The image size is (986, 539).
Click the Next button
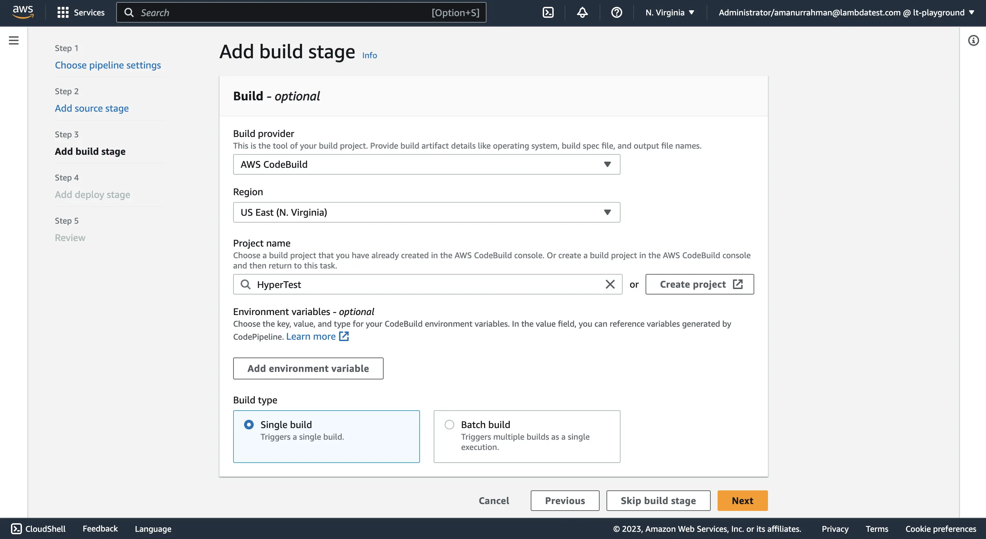[x=742, y=500]
